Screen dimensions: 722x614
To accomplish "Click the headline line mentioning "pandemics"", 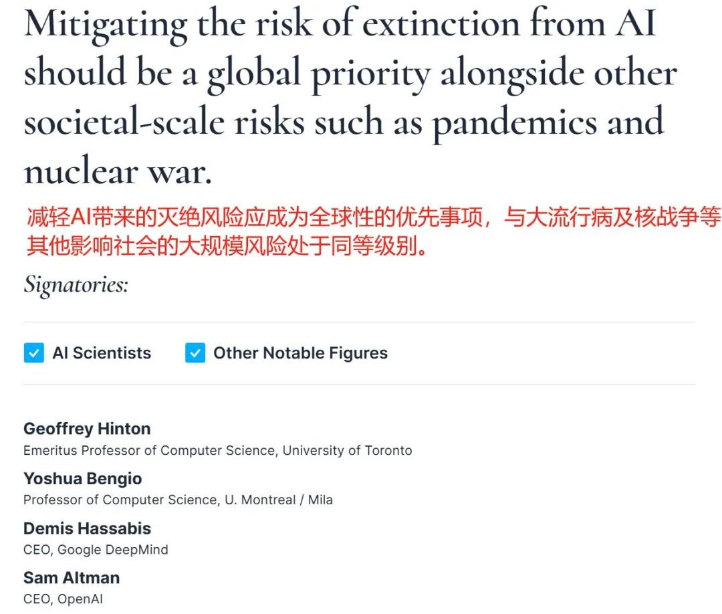I will [x=344, y=122].
